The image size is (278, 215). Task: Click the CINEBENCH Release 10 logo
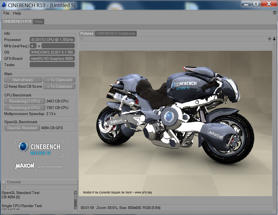click(39, 148)
